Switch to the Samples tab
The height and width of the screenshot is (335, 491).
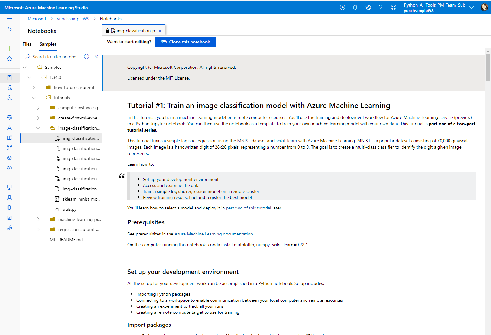click(48, 44)
